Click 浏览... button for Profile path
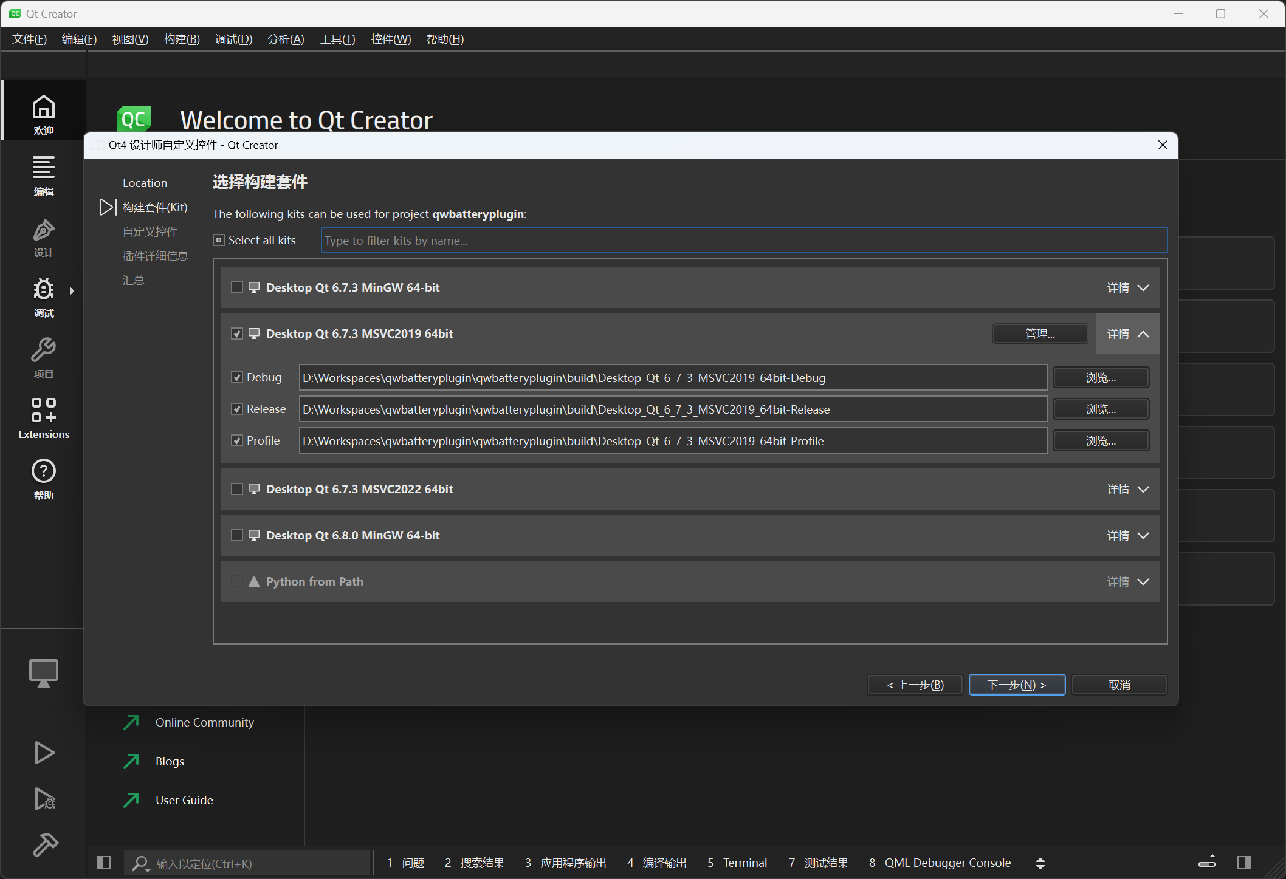This screenshot has height=879, width=1286. 1101,440
